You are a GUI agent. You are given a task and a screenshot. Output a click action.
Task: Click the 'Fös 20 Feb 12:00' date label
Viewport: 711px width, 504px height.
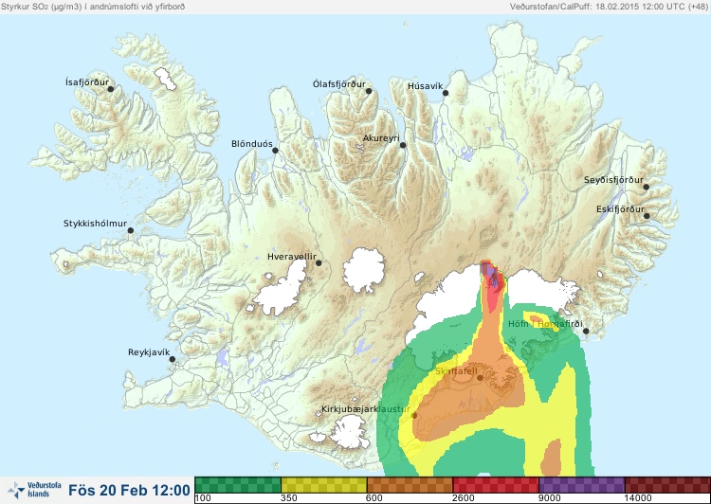(x=129, y=490)
